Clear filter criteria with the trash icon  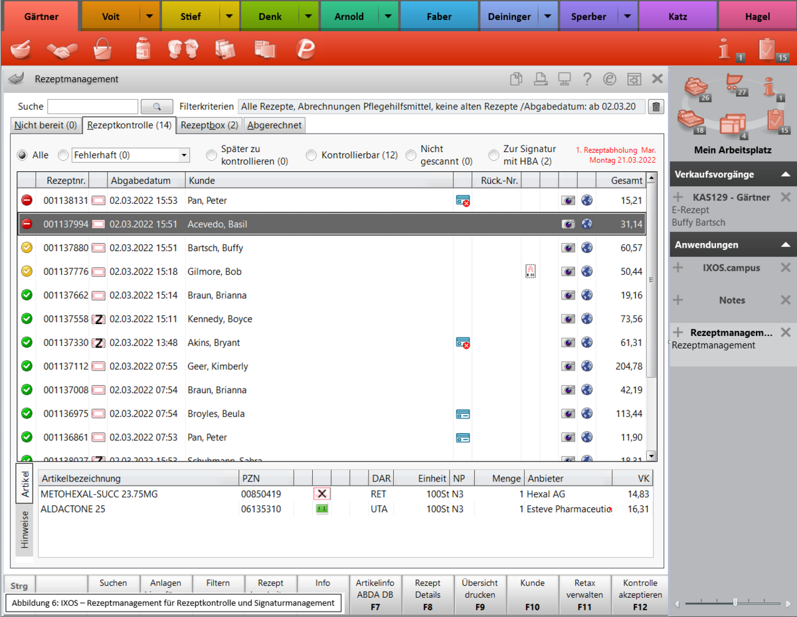[x=656, y=106]
